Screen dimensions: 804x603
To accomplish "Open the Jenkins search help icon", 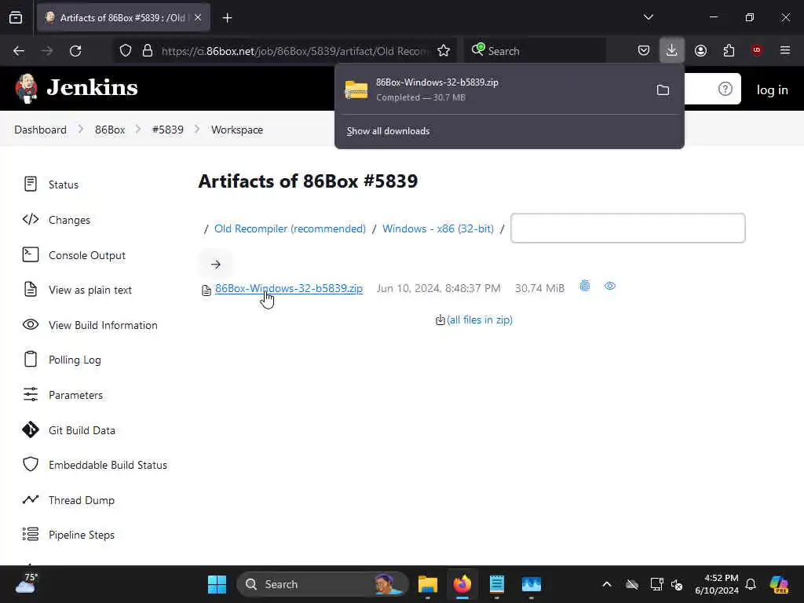I will 725,90.
